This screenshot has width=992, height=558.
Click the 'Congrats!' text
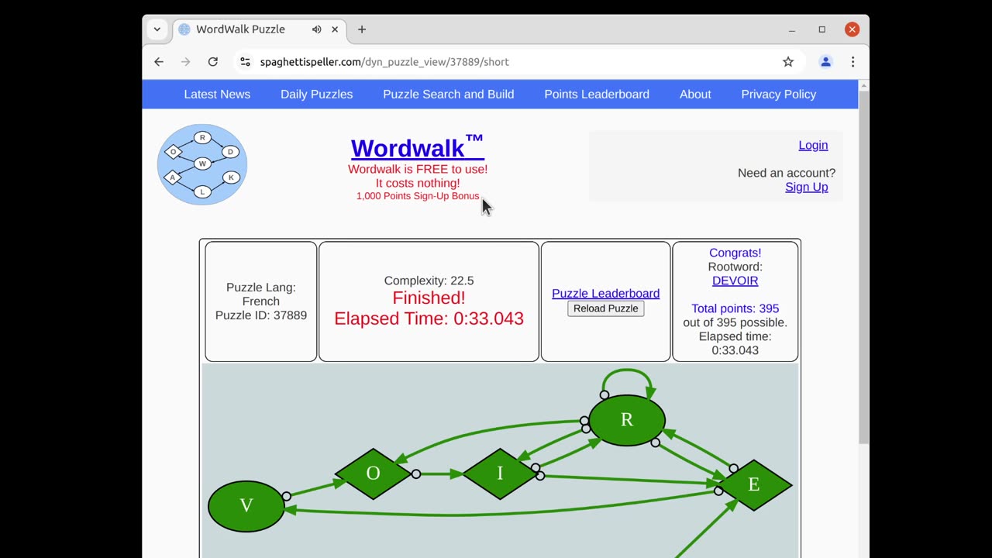click(x=735, y=253)
